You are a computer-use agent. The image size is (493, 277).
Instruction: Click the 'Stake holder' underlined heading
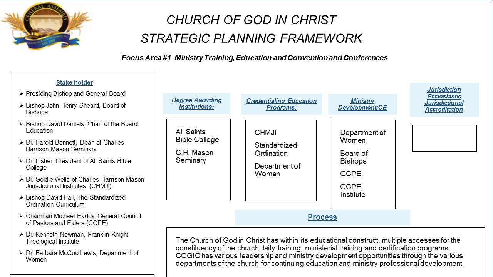[x=74, y=82]
